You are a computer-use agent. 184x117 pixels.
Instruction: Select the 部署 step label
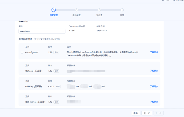click(122, 15)
